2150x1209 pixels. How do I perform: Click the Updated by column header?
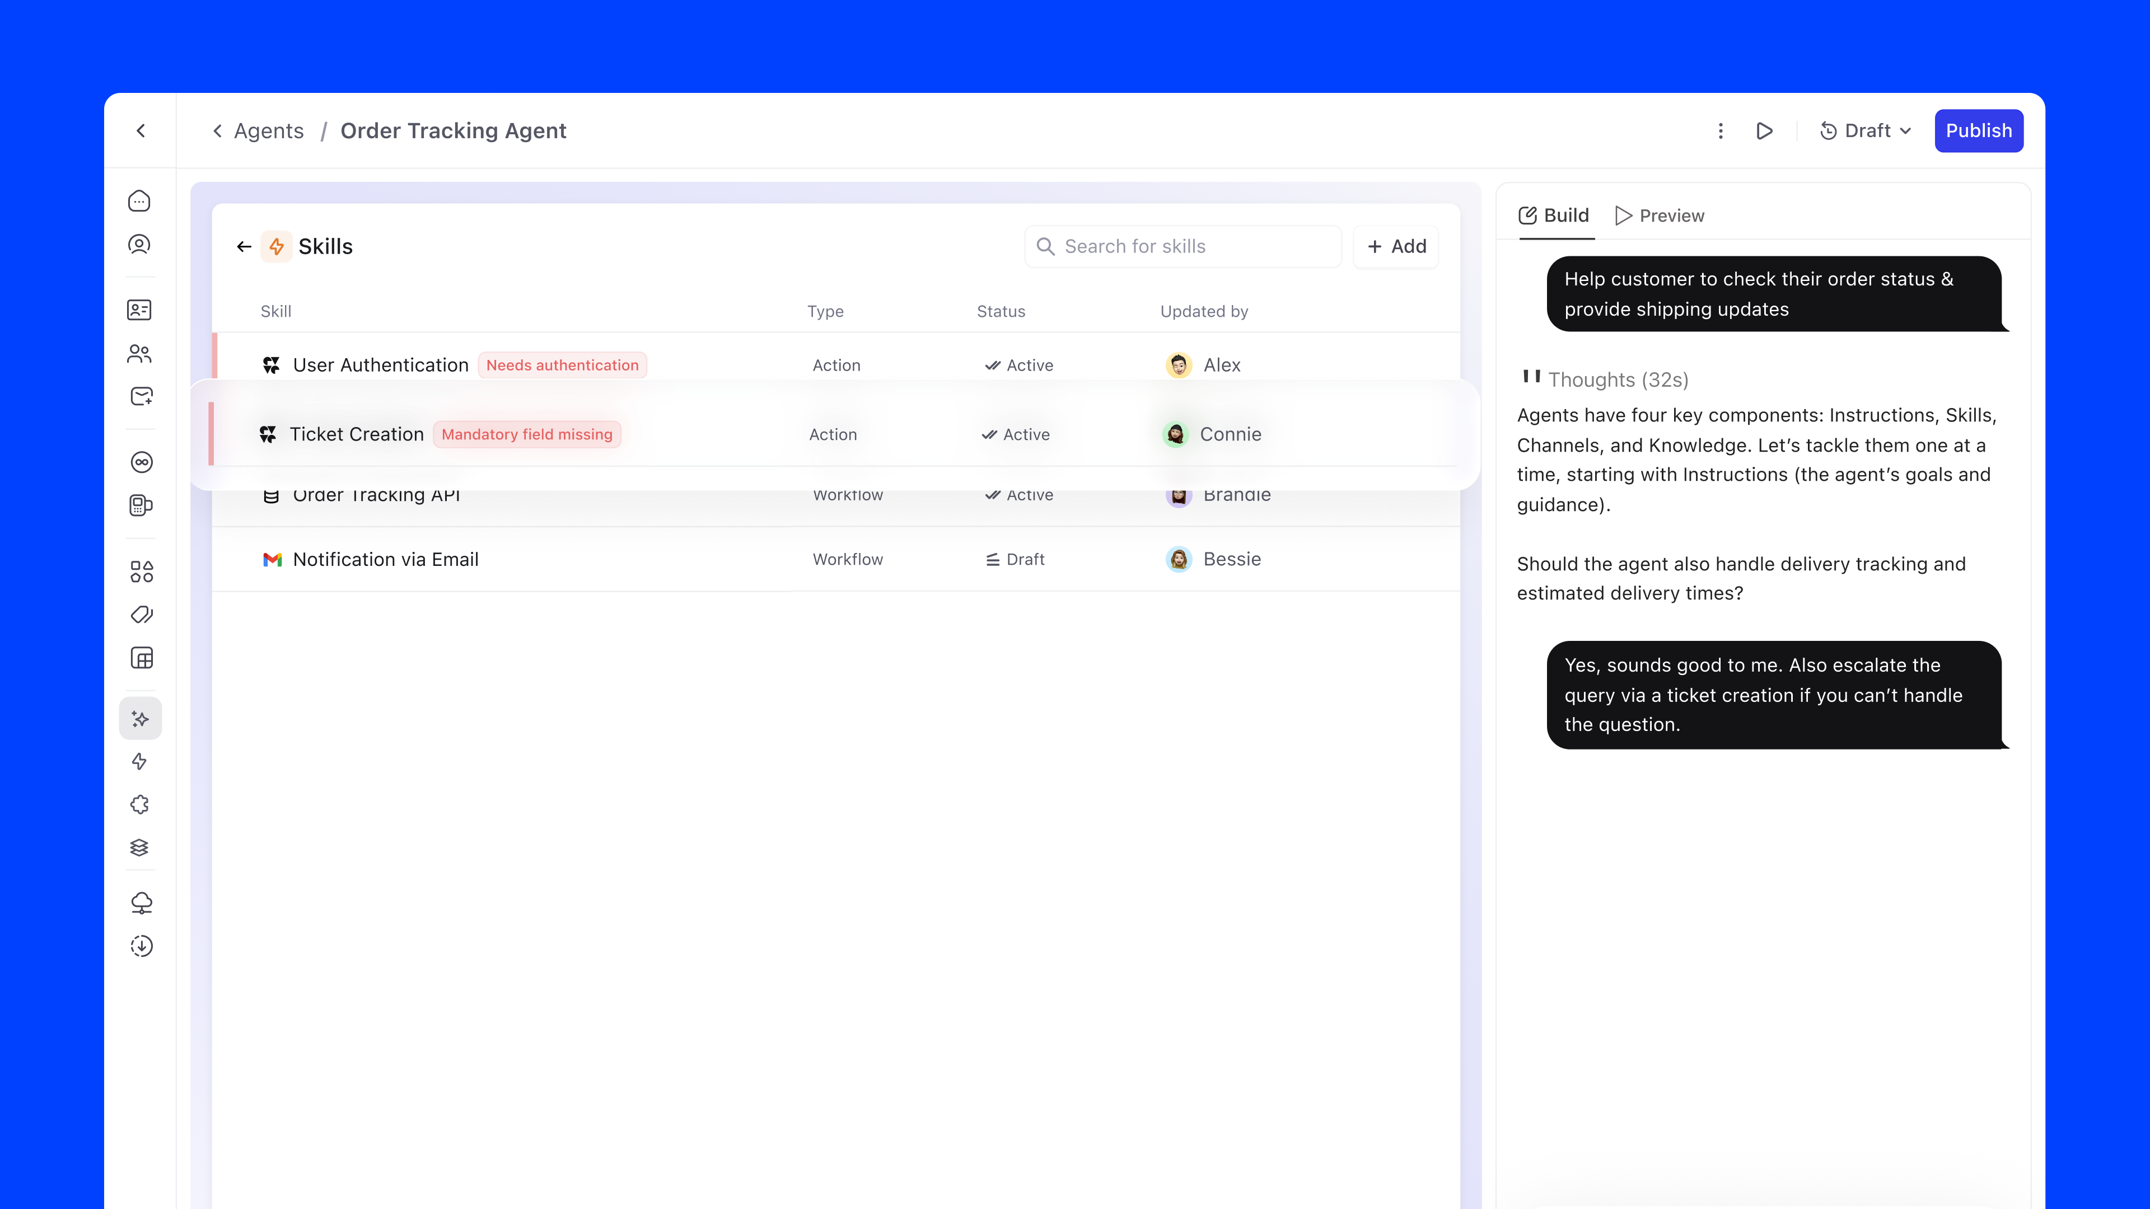(x=1204, y=312)
